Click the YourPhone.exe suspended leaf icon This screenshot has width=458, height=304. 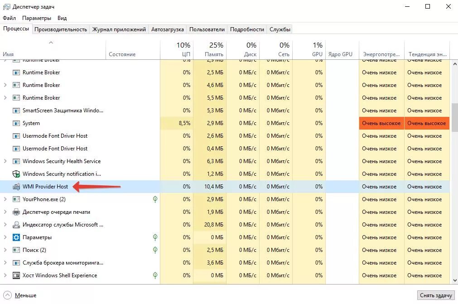pyautogui.click(x=155, y=199)
